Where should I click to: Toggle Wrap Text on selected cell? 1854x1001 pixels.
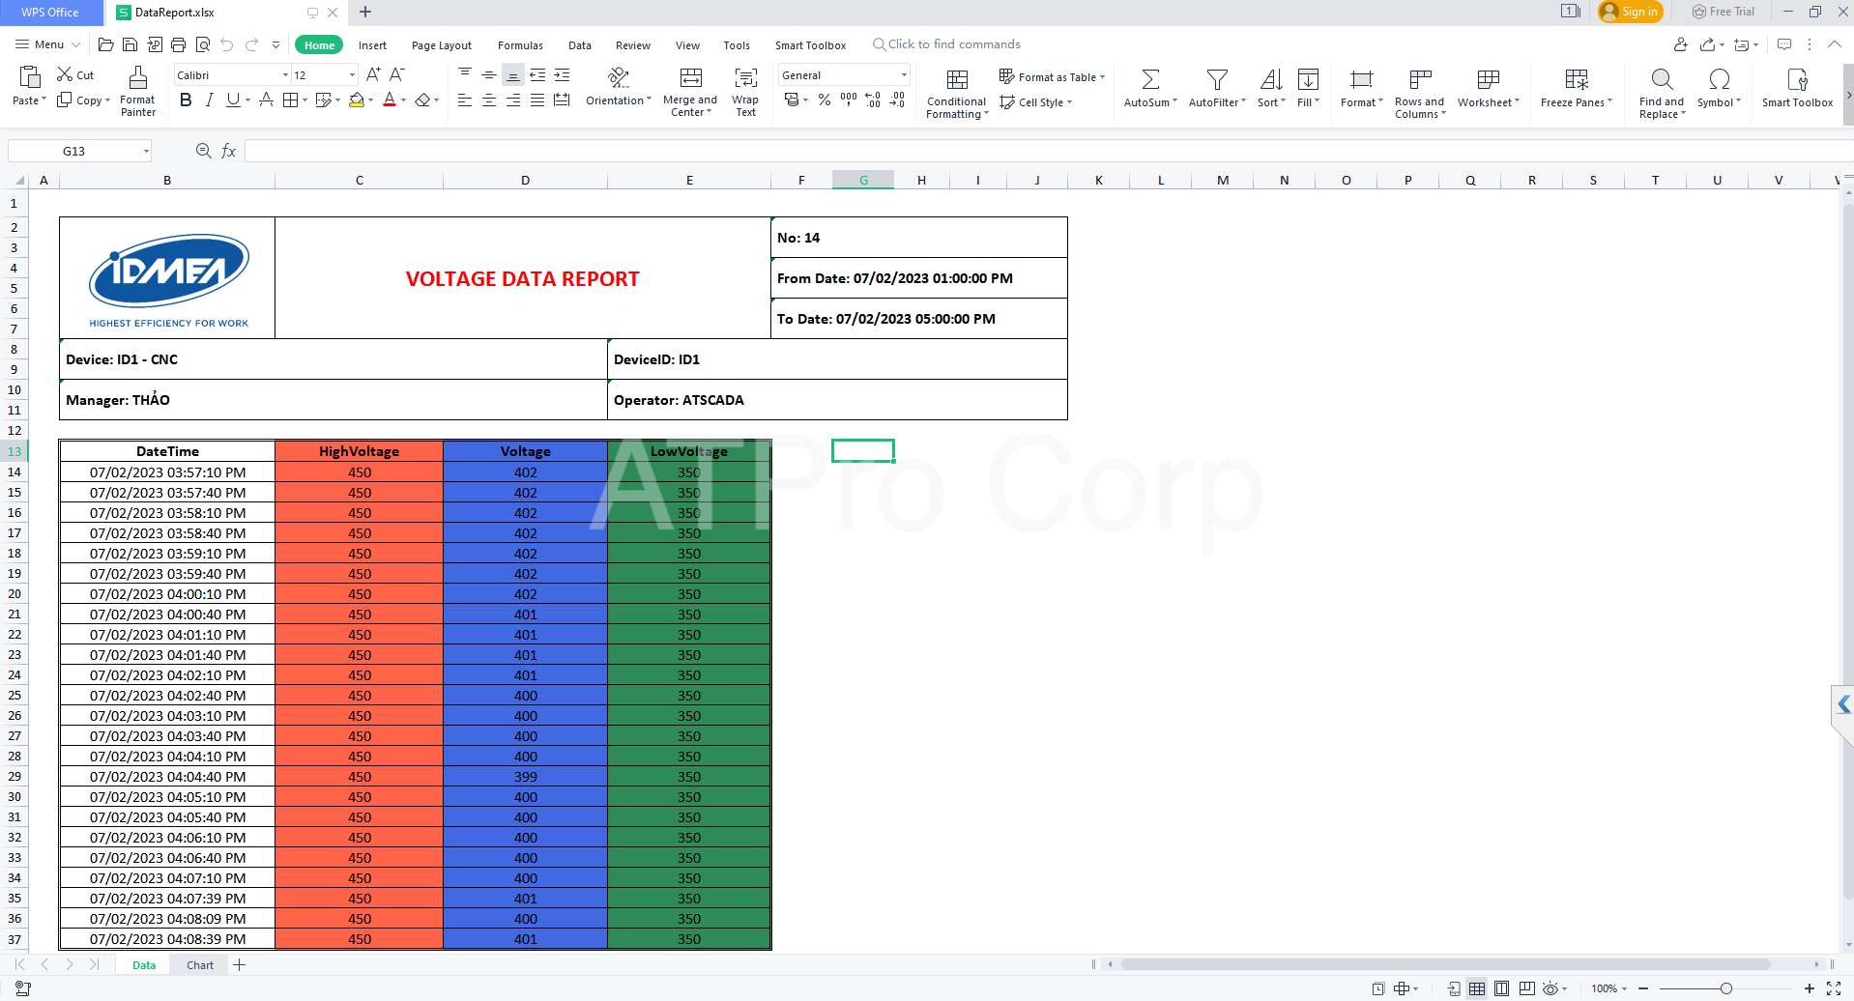(745, 79)
